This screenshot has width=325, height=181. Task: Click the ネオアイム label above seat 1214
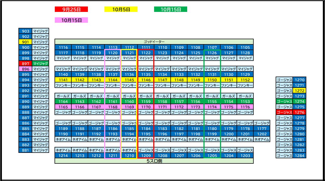(x=63, y=150)
